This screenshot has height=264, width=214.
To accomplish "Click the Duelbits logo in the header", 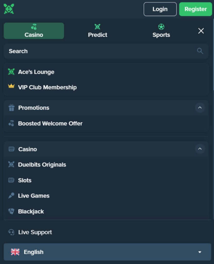I will click(9, 9).
